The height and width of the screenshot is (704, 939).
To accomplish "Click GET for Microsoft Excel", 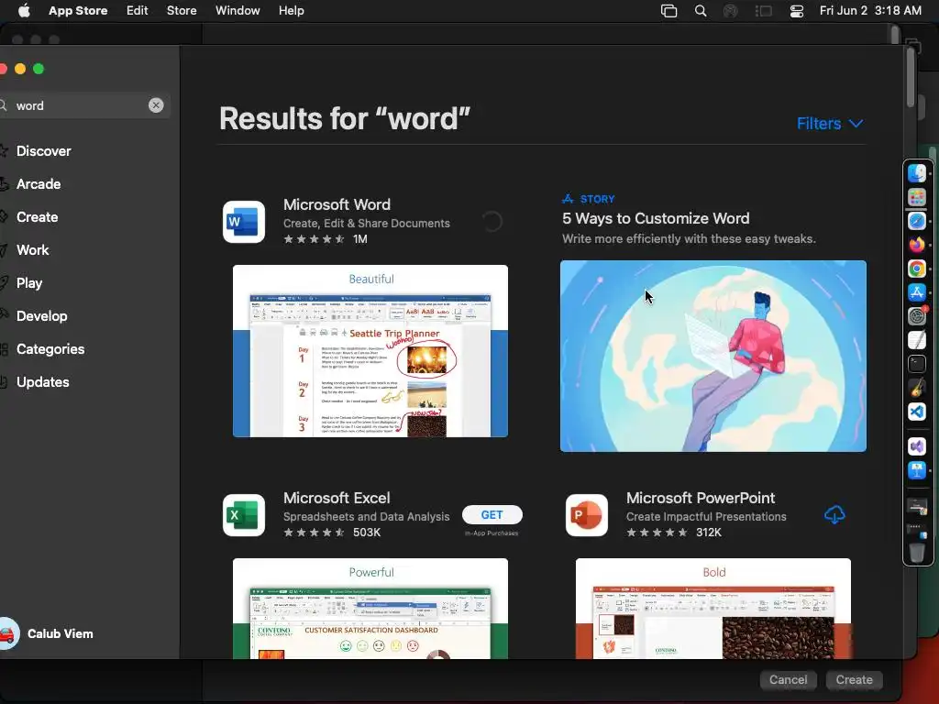I will (x=492, y=515).
